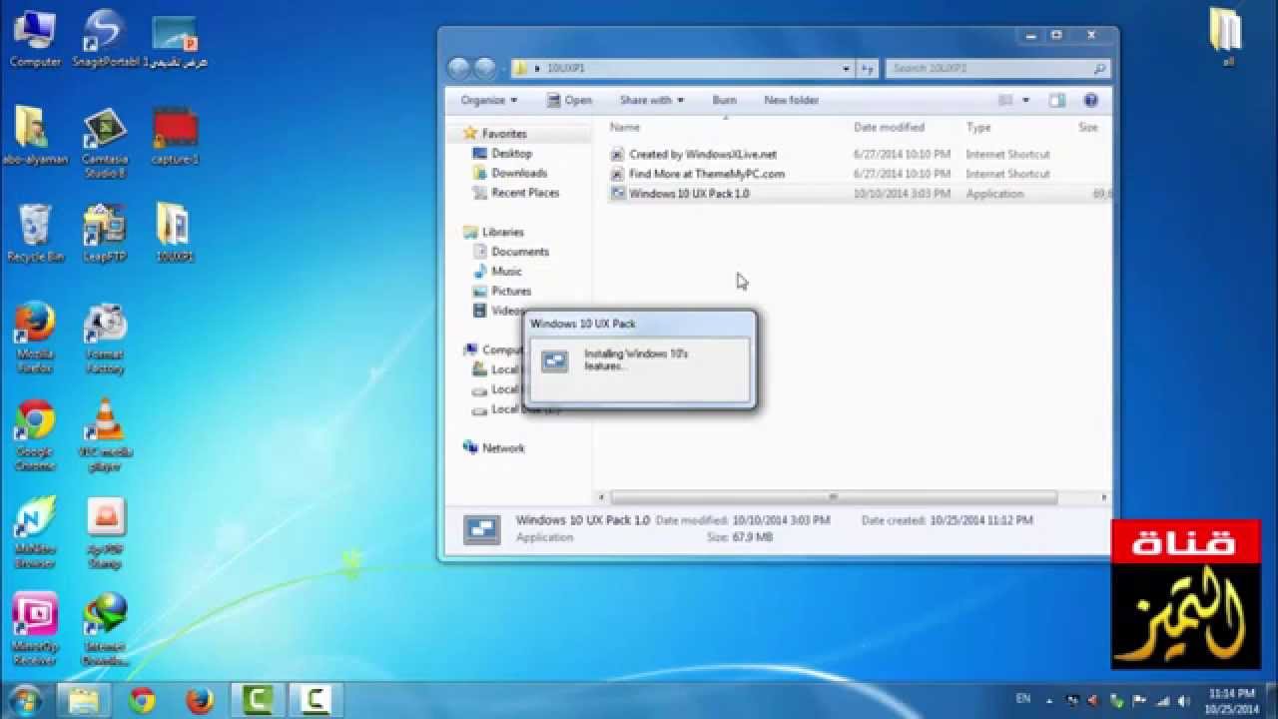Launch Mozilla Firefox desktop shortcut
This screenshot has width=1278, height=719.
pyautogui.click(x=34, y=338)
